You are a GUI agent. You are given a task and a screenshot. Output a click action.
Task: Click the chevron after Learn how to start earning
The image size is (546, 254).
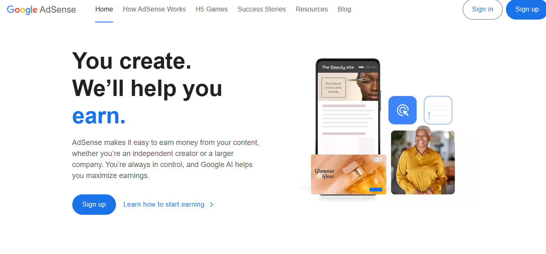(x=212, y=205)
